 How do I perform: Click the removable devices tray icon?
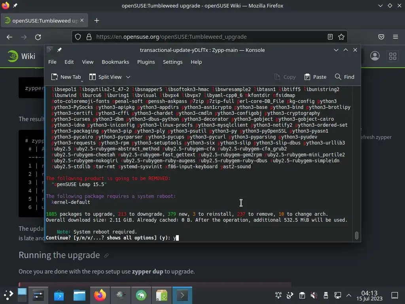coord(326,295)
